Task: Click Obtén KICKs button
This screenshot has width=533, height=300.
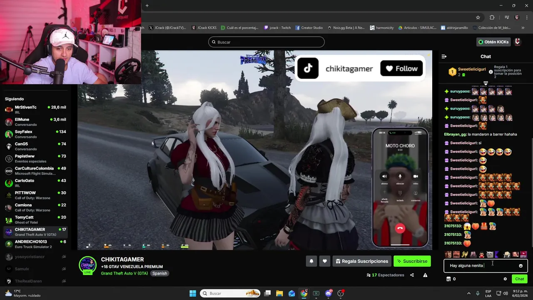Action: pyautogui.click(x=493, y=42)
